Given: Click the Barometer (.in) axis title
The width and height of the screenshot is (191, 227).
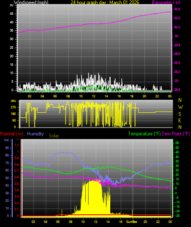Looking at the screenshot, I should pos(166,2).
